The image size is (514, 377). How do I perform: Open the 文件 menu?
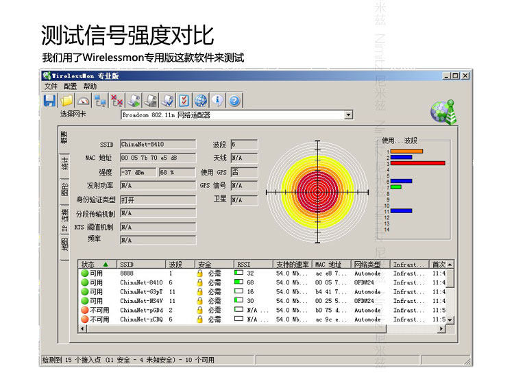pyautogui.click(x=51, y=86)
